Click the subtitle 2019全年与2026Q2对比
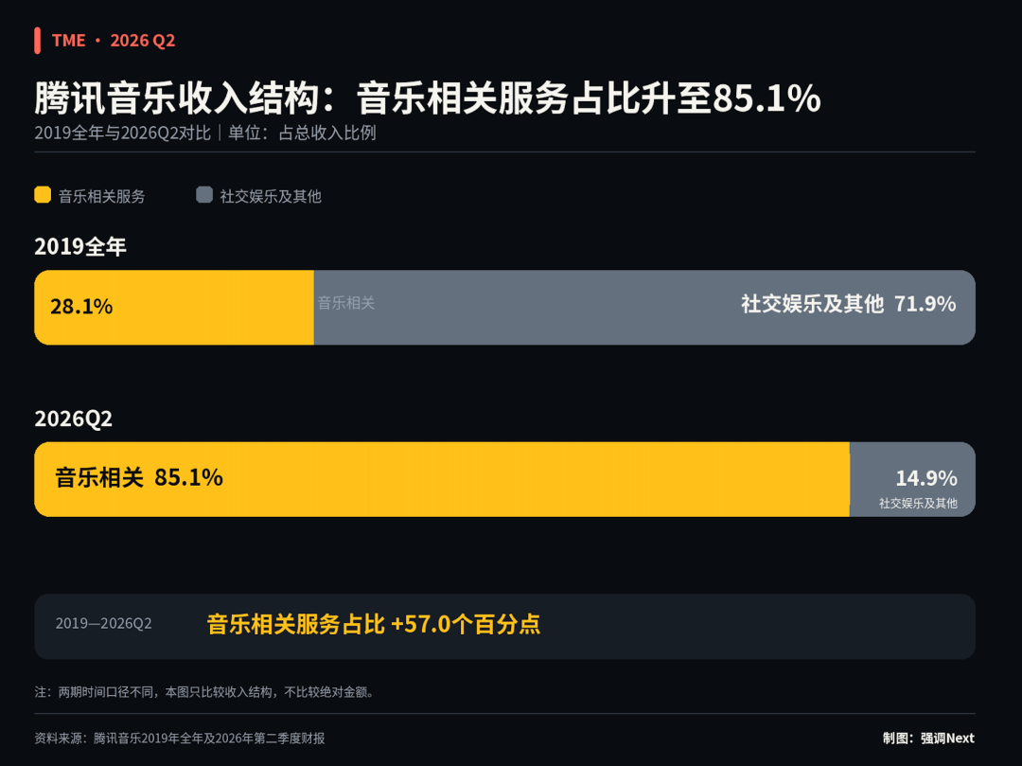This screenshot has height=766, width=1022. (x=122, y=133)
